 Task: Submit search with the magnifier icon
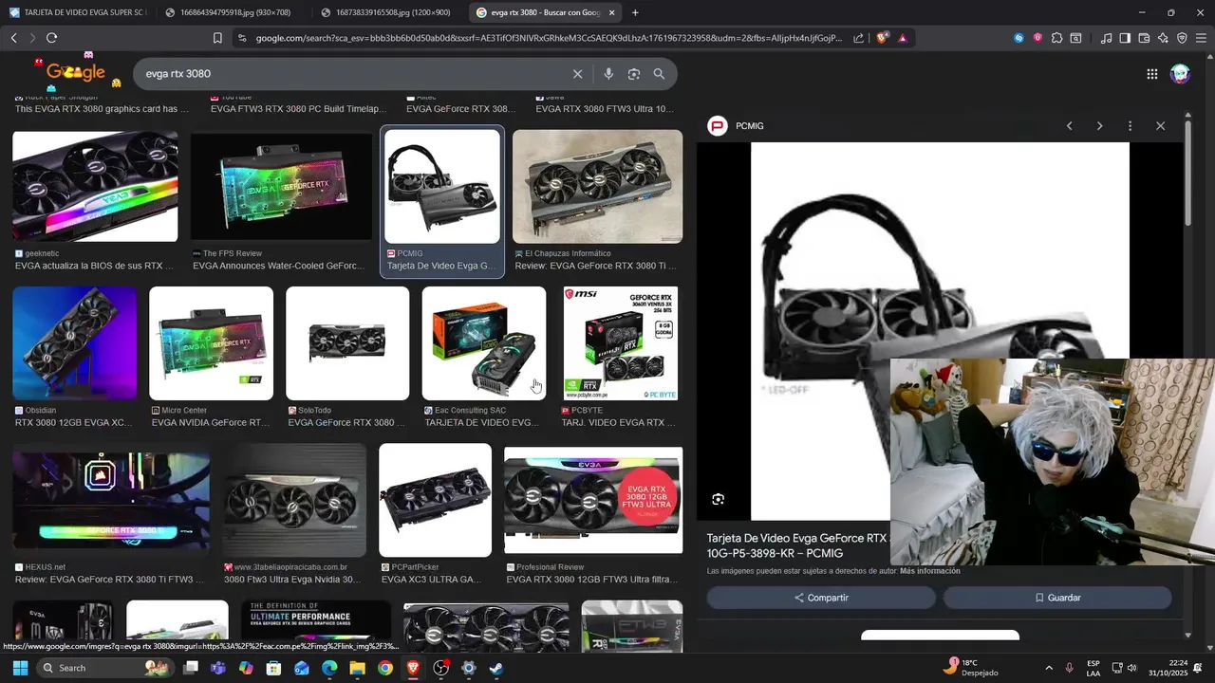pos(659,74)
